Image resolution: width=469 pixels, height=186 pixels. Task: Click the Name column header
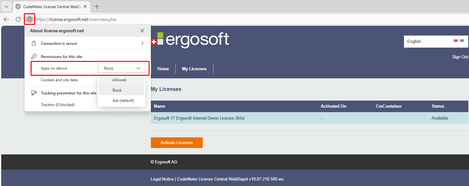tap(160, 106)
